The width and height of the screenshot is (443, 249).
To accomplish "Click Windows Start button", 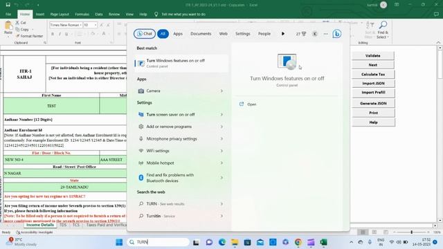I will pos(119,242).
